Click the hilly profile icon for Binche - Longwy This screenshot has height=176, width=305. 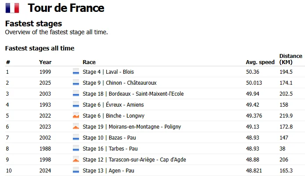click(x=76, y=115)
